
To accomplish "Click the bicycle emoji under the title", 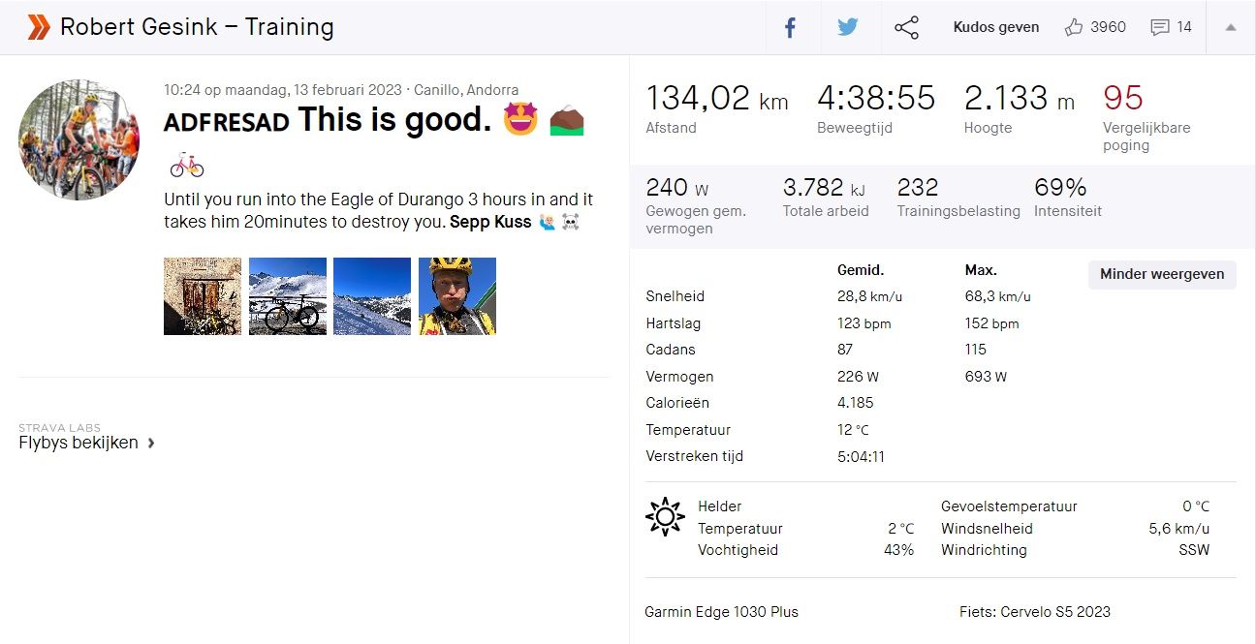I will point(186,166).
